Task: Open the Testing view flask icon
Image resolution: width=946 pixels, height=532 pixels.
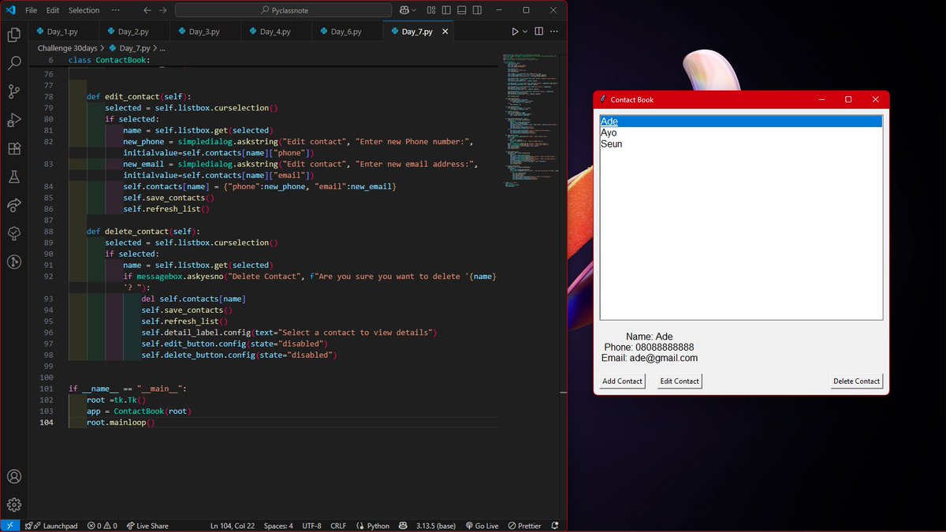Action: [x=13, y=177]
